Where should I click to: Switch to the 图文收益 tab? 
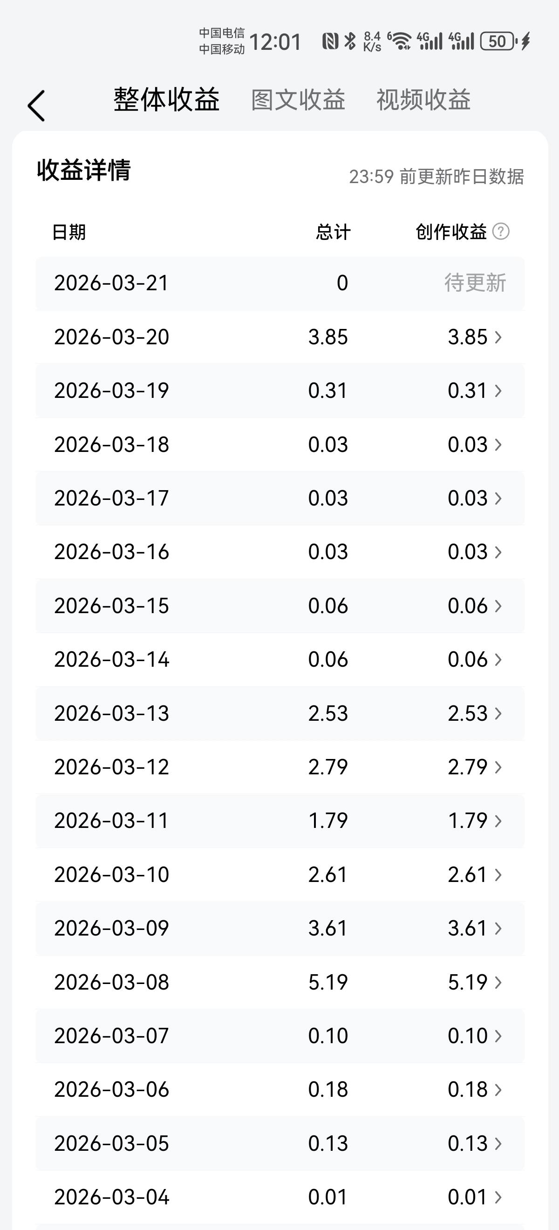298,100
